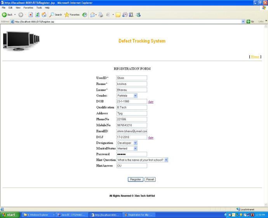Open the Hint Question dropdown
This screenshot has width=268, height=218.
142,160
